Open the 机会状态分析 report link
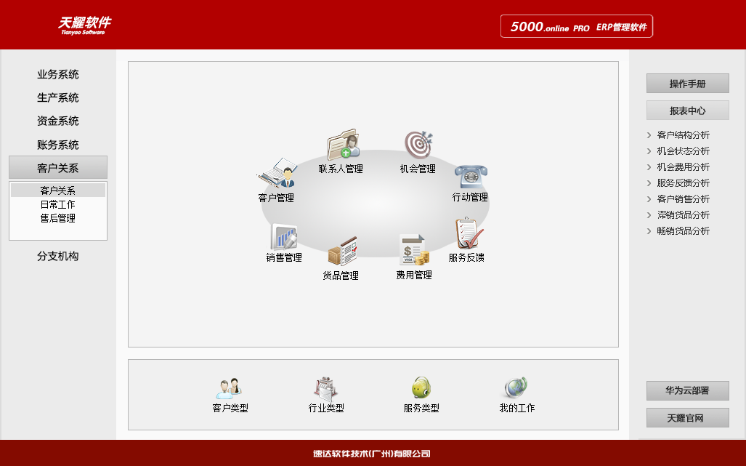The height and width of the screenshot is (466, 746). pyautogui.click(x=684, y=151)
